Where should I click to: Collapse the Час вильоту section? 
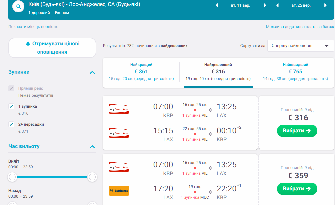(x=92, y=147)
